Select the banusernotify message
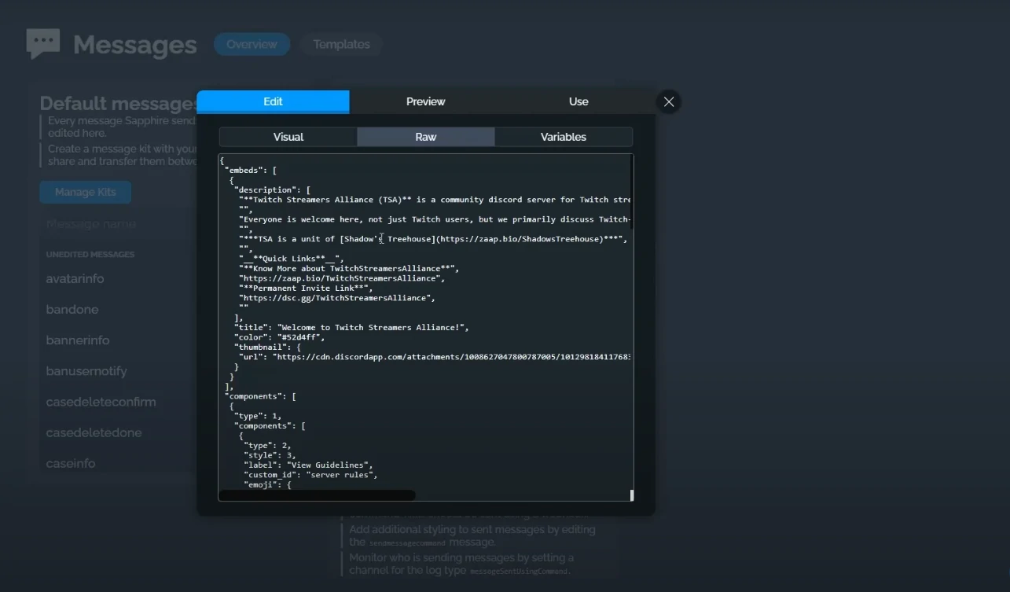Image resolution: width=1010 pixels, height=592 pixels. [x=86, y=370]
